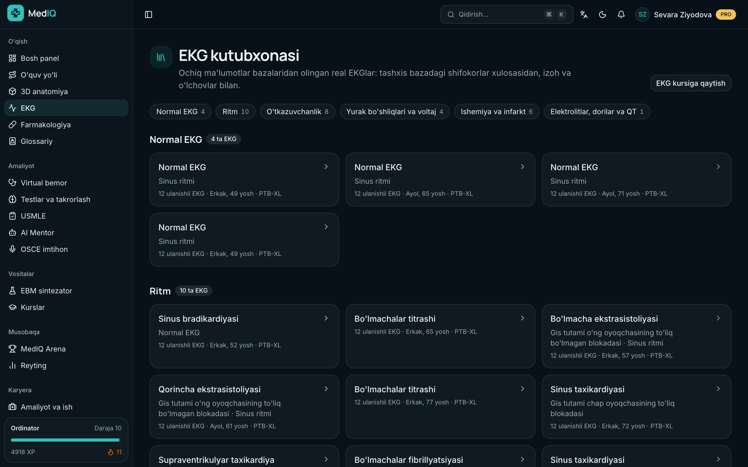The height and width of the screenshot is (467, 748).
Task: Filter by Ritm category chip
Action: (x=235, y=111)
